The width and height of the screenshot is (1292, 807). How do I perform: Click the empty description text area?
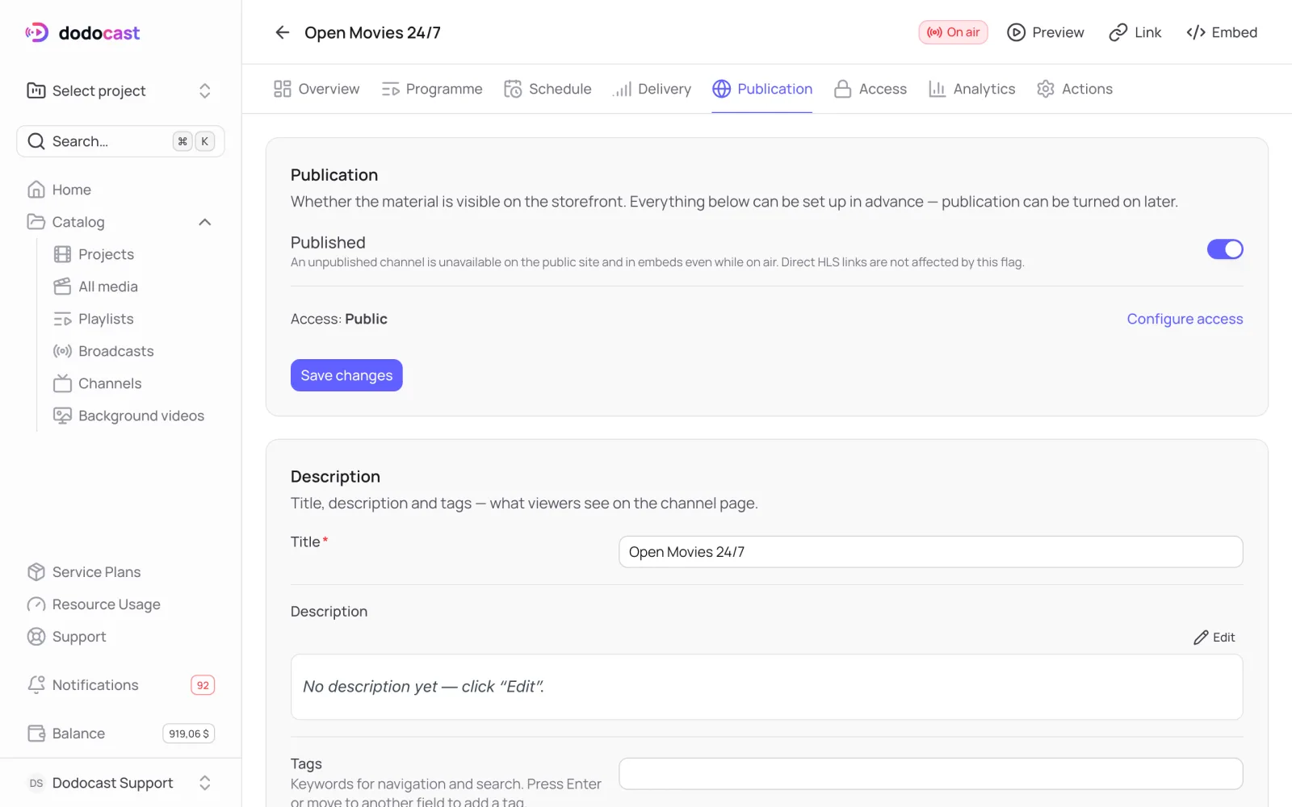click(766, 687)
